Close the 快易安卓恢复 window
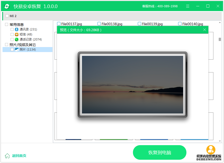 coord(218,6)
